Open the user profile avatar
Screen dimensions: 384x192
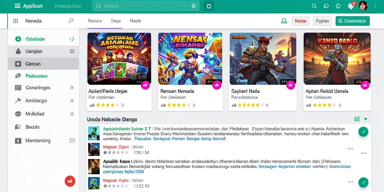coord(363,6)
